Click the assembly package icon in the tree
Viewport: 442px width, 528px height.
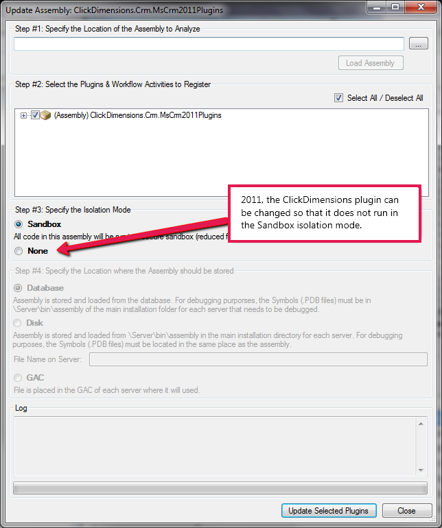pyautogui.click(x=45, y=115)
